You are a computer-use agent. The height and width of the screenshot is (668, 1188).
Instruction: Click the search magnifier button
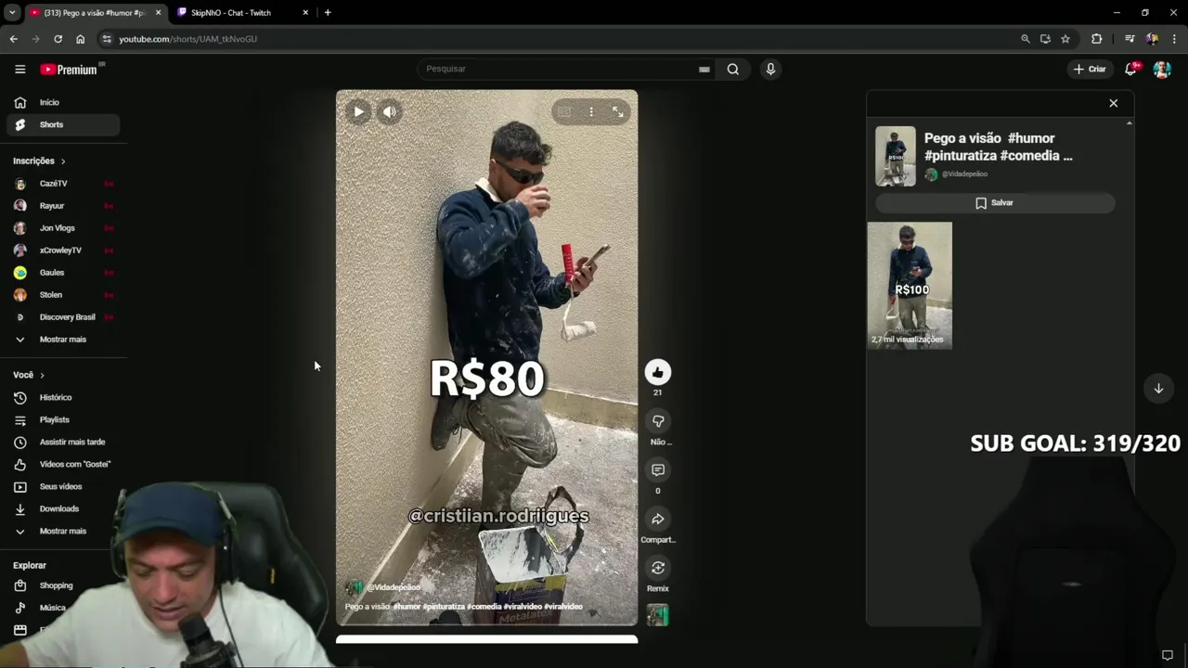(x=733, y=69)
